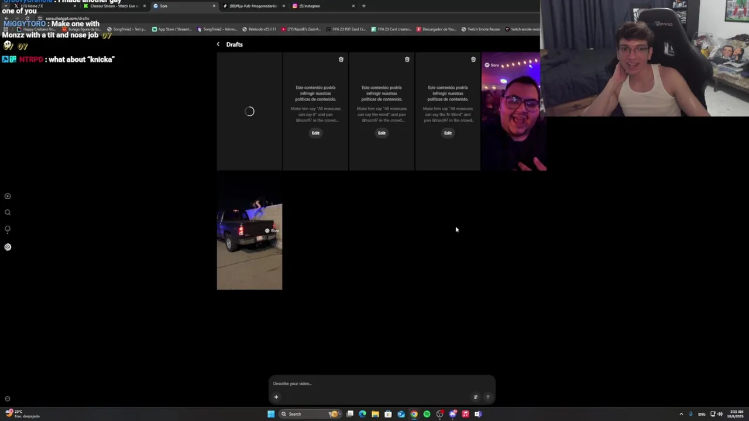The height and width of the screenshot is (421, 749).
Task: Open Microsoft Teams from taskbar
Action: coord(478,414)
